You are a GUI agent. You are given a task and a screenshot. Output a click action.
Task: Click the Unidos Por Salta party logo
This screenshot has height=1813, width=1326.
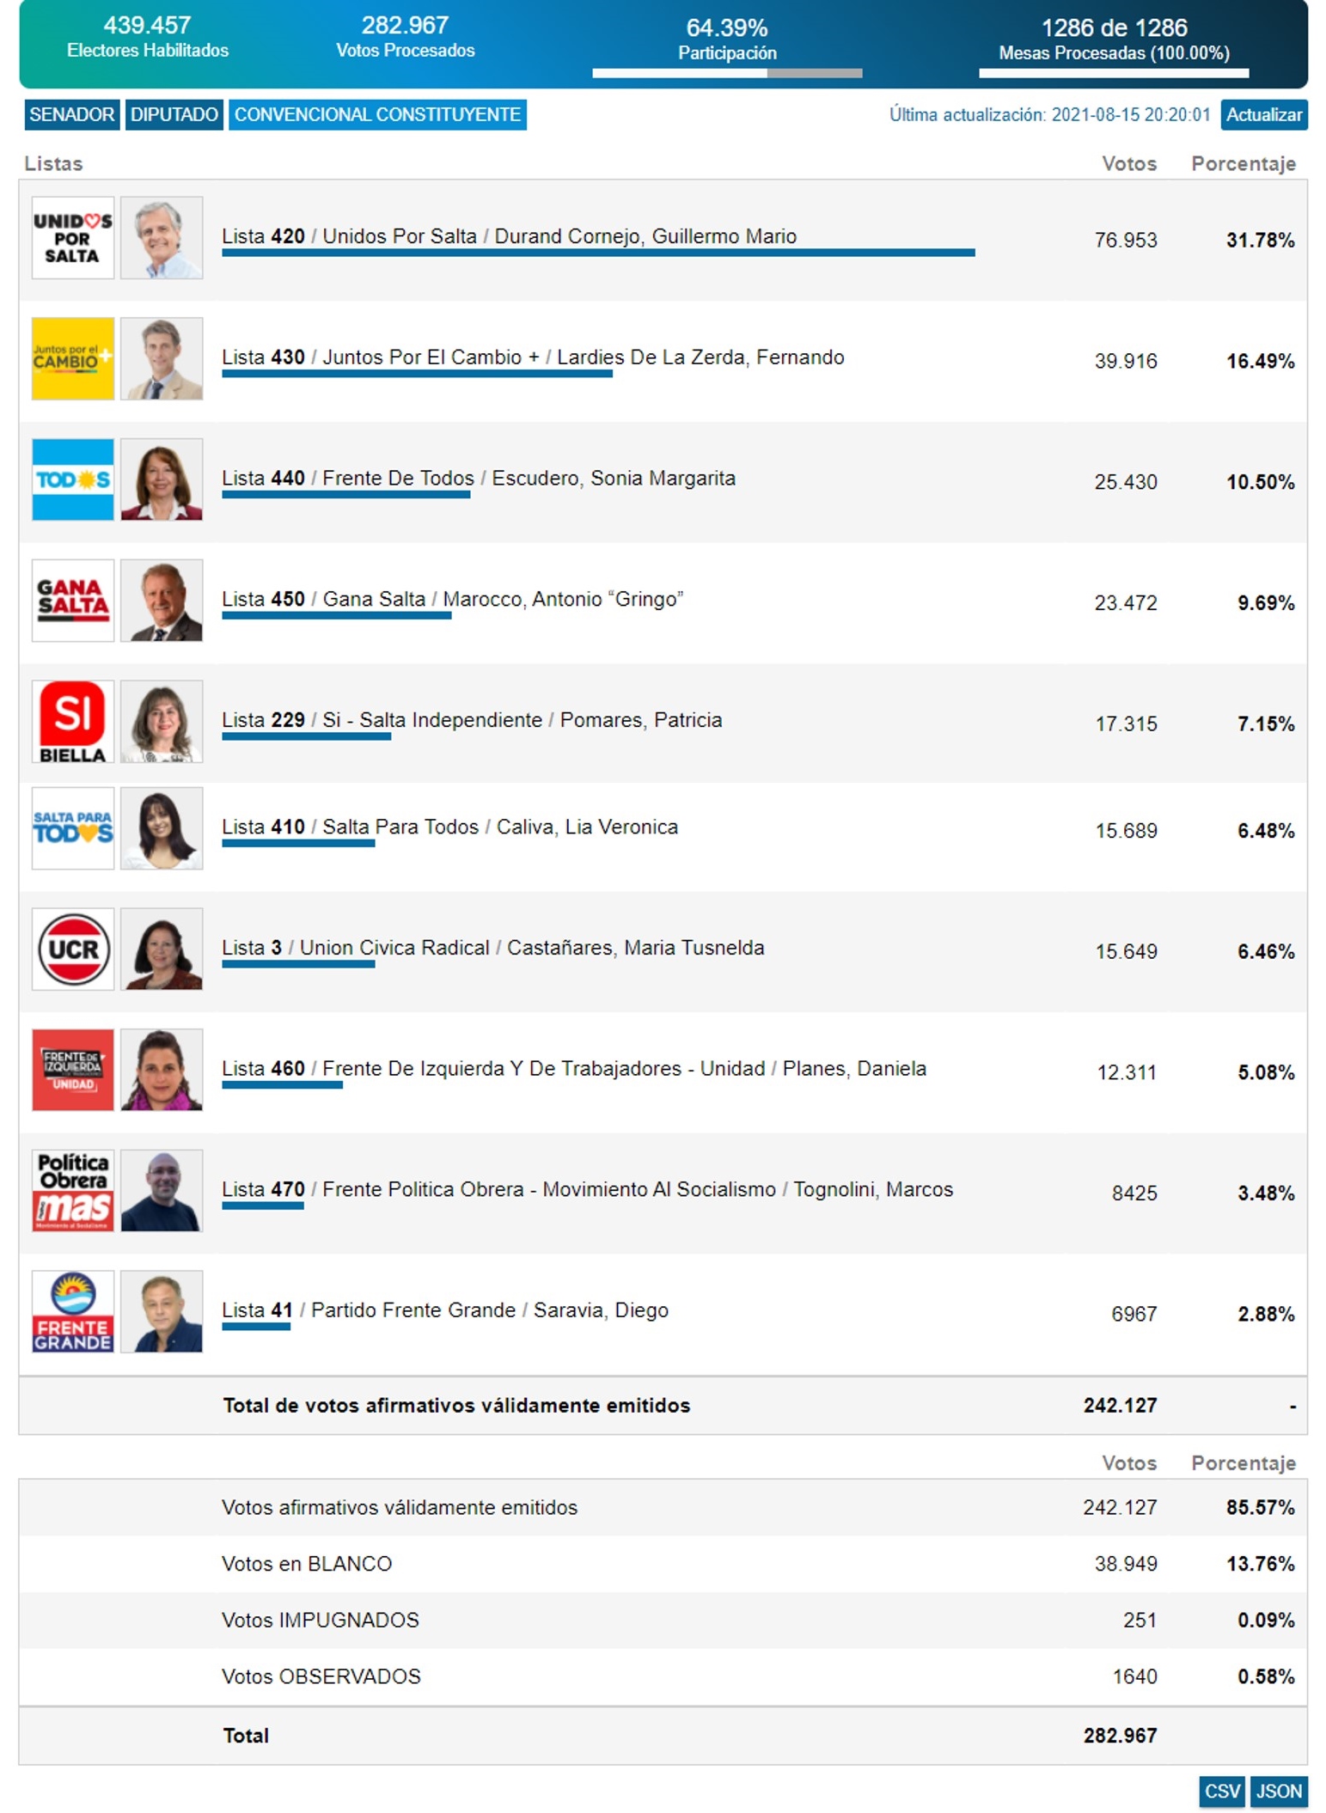73,238
